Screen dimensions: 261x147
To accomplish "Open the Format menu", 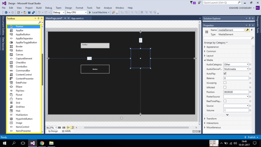I will [80, 8].
